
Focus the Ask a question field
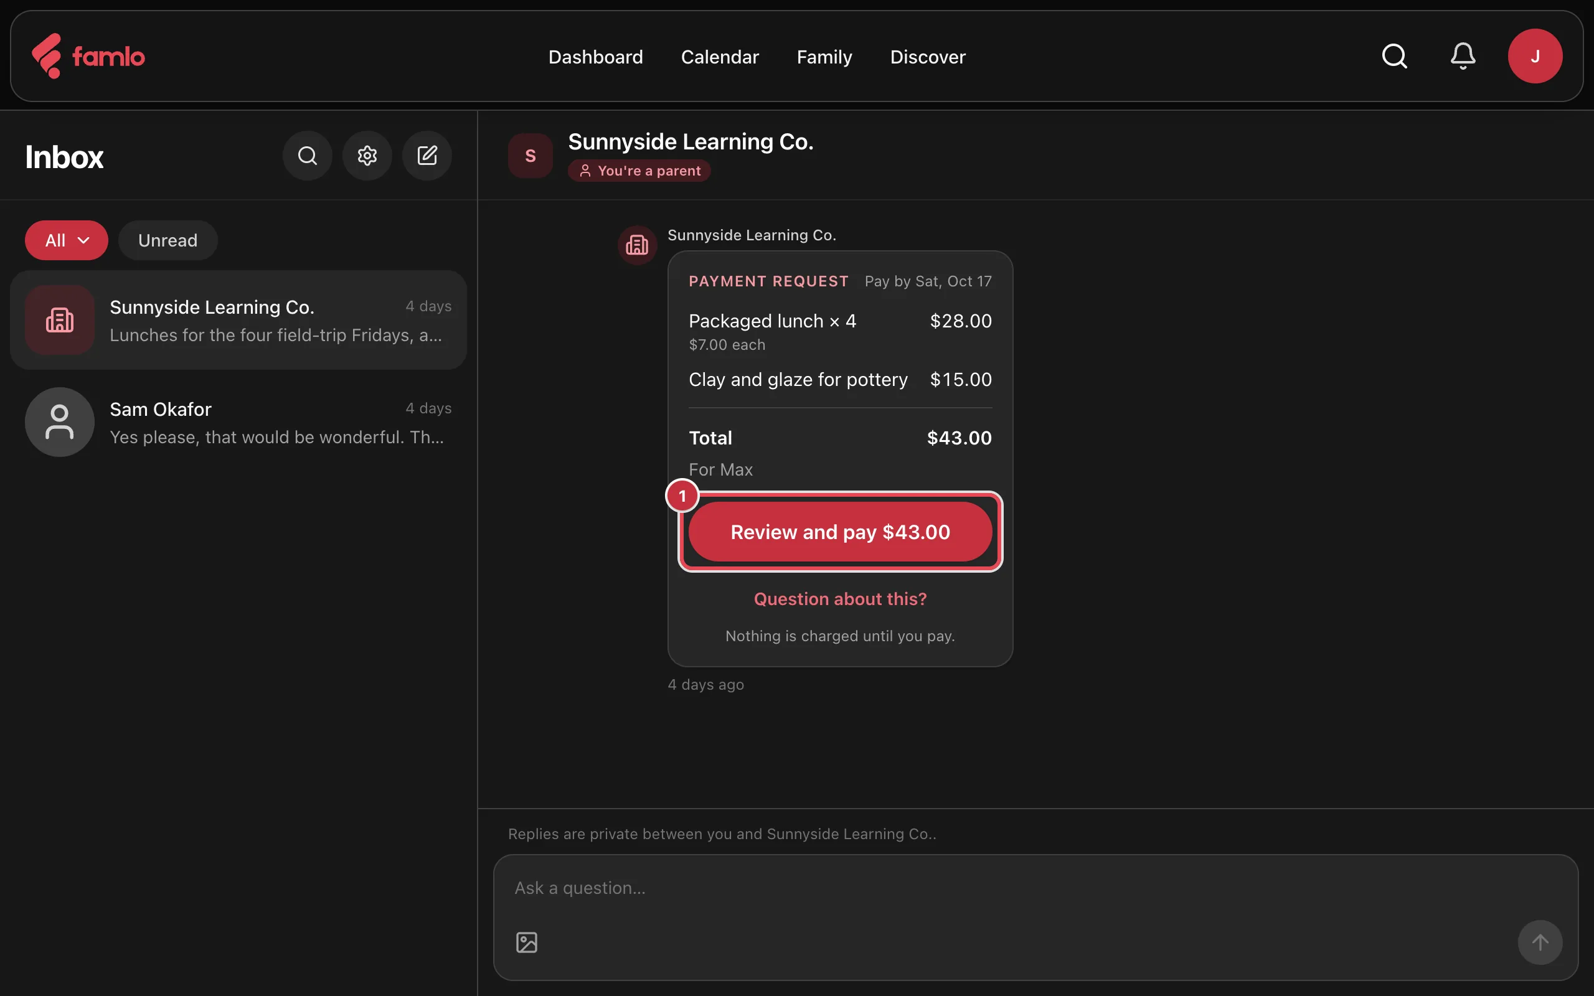click(x=1035, y=888)
